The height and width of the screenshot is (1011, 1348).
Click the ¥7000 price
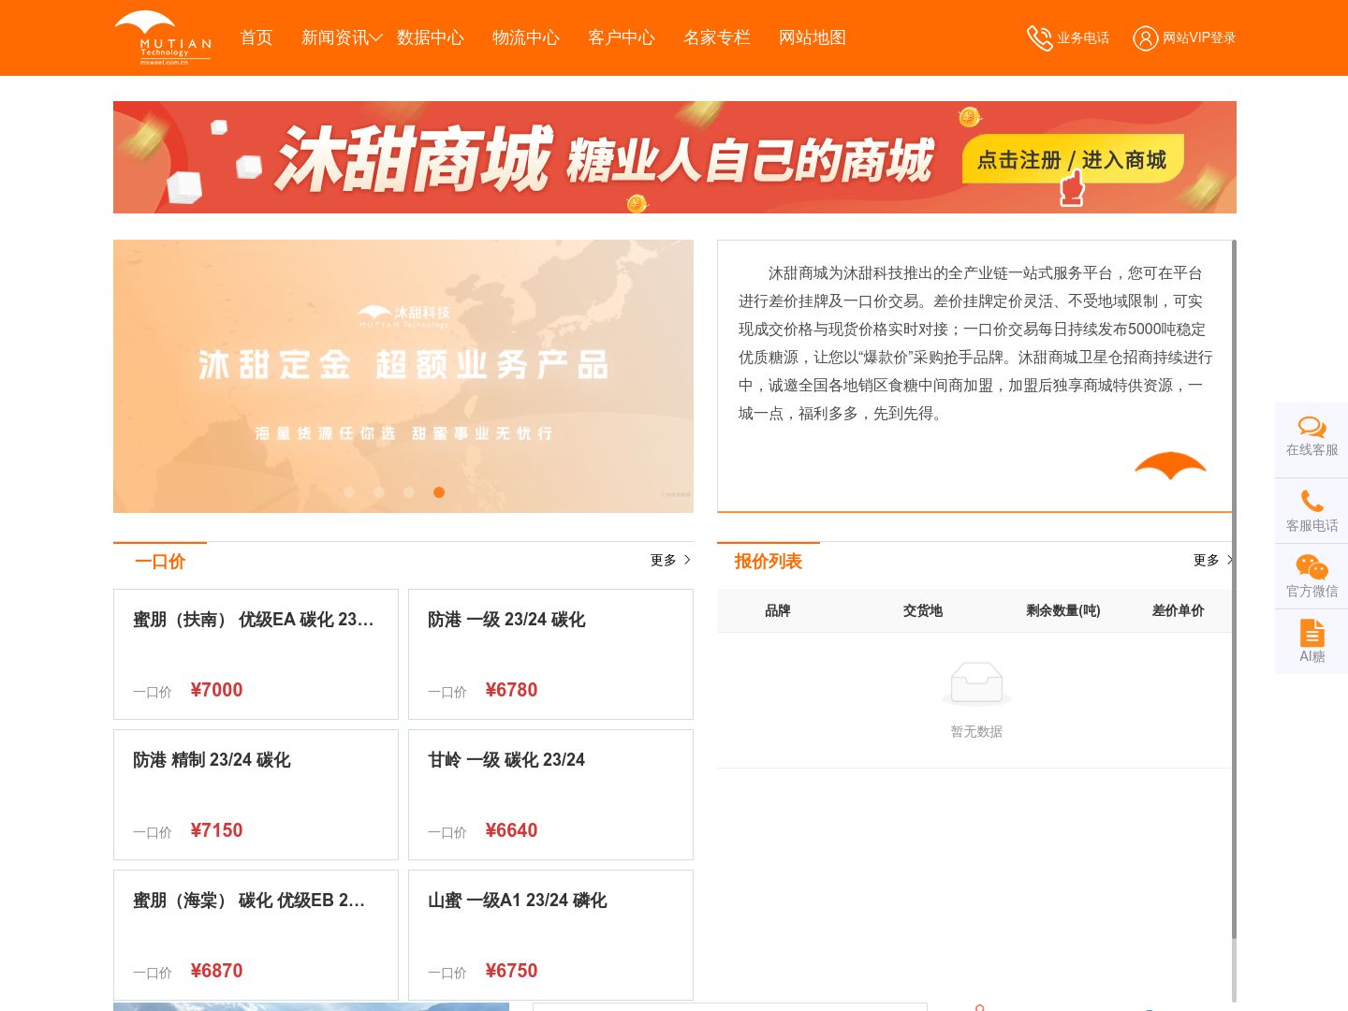[x=216, y=690]
